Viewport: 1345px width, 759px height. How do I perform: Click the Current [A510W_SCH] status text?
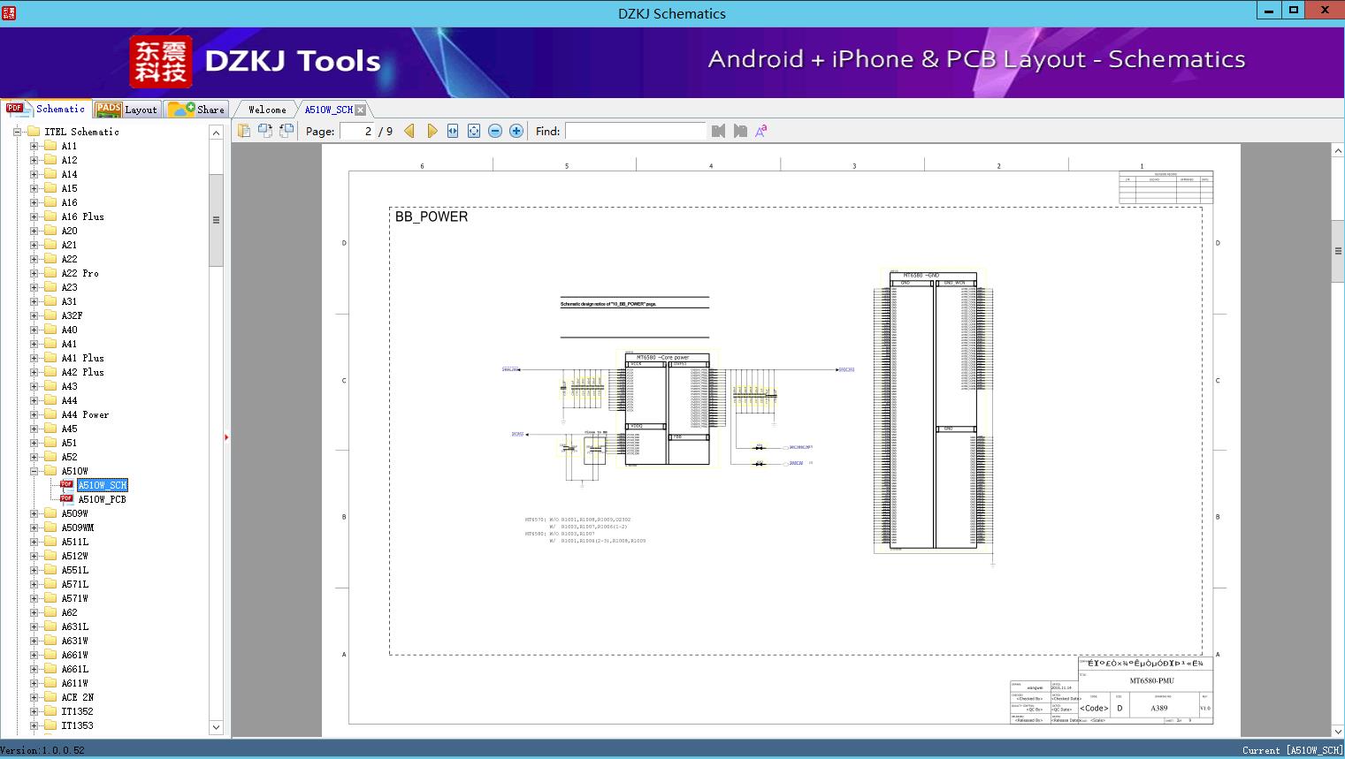coord(1292,750)
